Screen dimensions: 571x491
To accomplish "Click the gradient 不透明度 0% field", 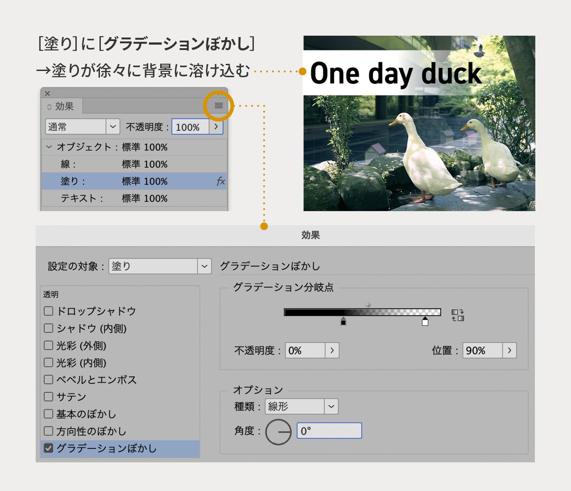I will pyautogui.click(x=305, y=351).
